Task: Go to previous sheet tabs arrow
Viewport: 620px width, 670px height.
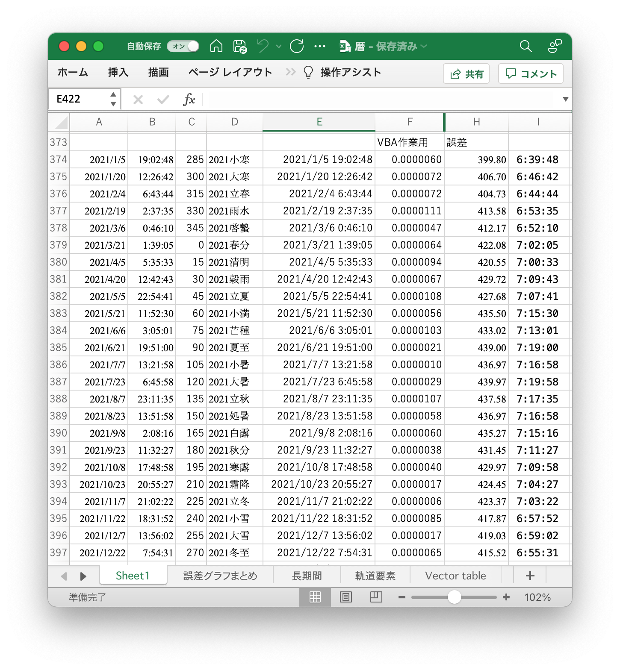Action: click(64, 576)
